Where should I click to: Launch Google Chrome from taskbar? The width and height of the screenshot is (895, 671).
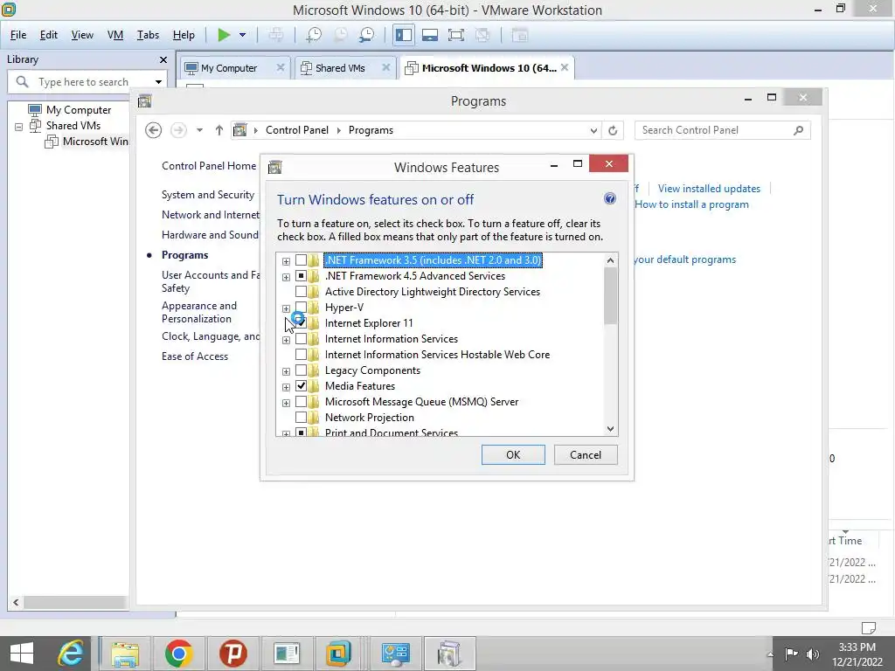pos(178,654)
